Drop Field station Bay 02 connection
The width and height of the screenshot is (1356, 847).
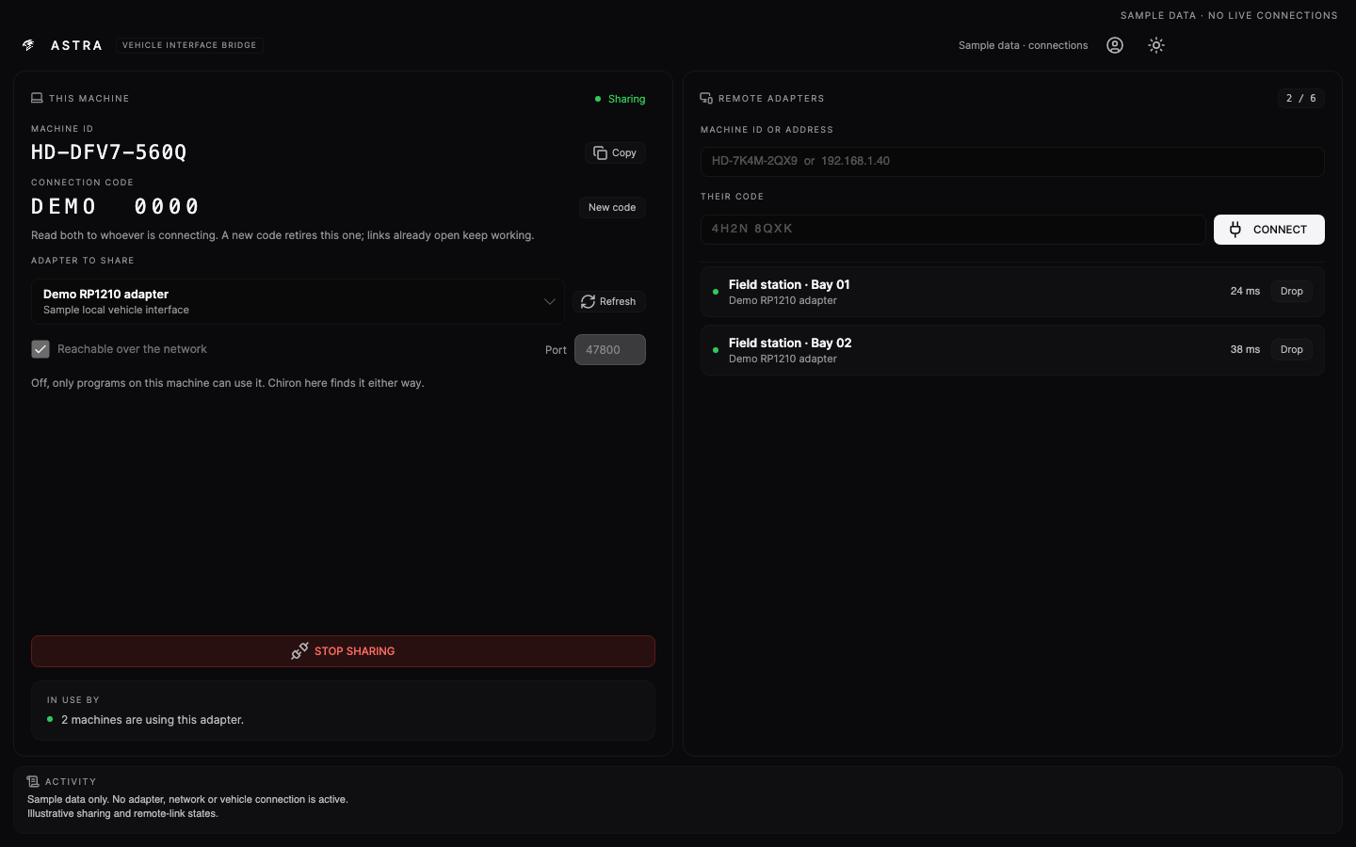[1292, 350]
